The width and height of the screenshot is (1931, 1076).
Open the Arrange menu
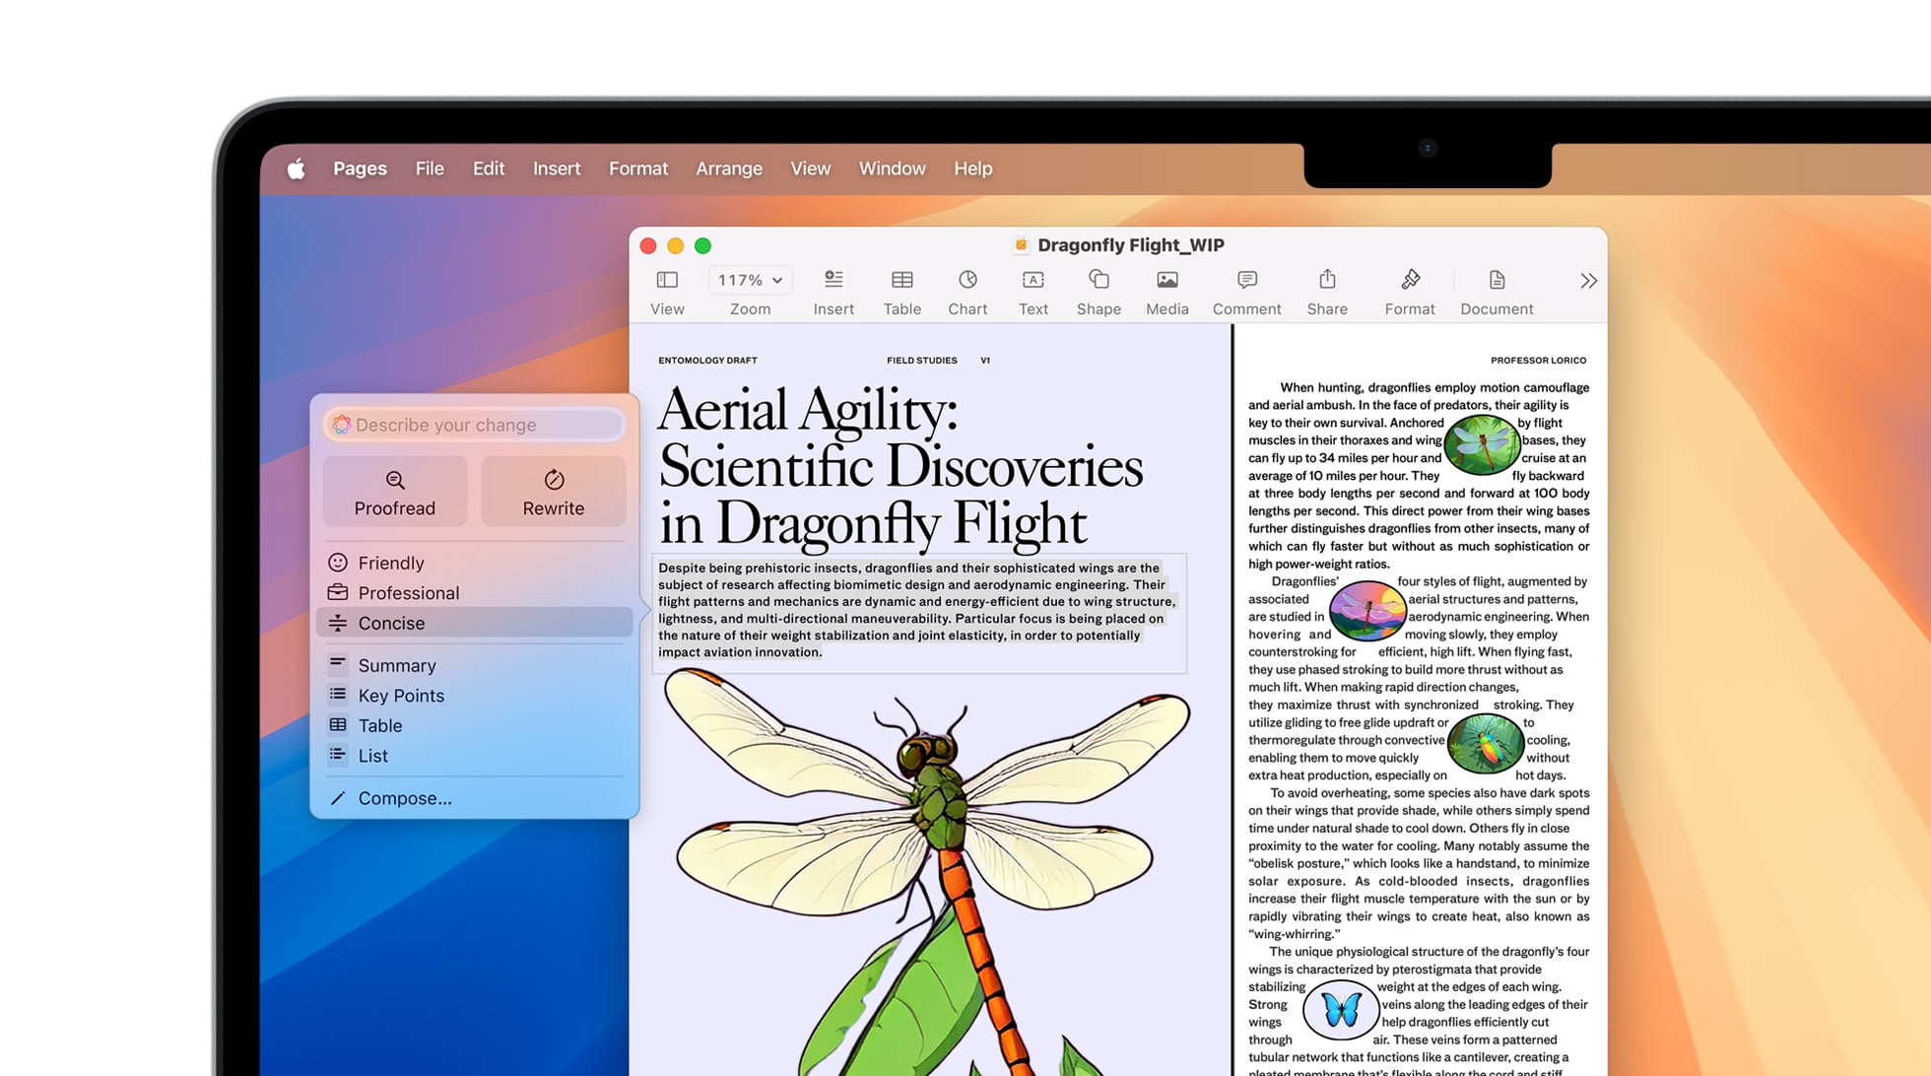[x=728, y=168]
